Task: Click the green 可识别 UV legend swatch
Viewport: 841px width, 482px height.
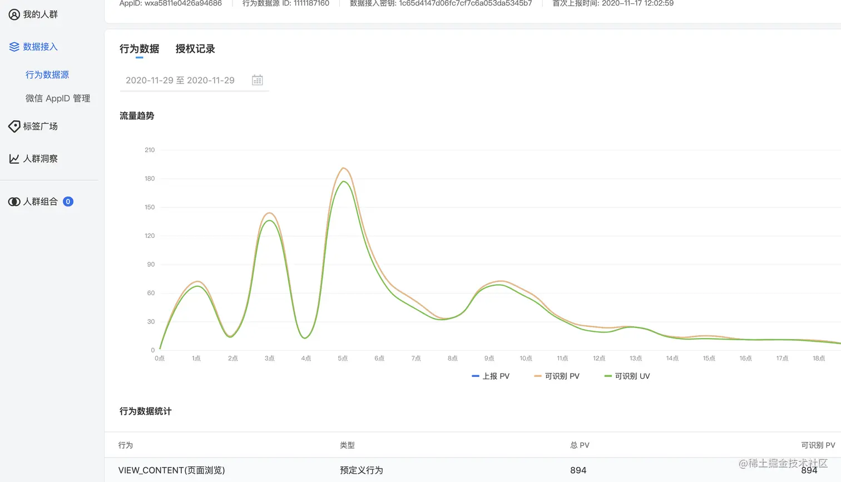Action: coord(608,376)
